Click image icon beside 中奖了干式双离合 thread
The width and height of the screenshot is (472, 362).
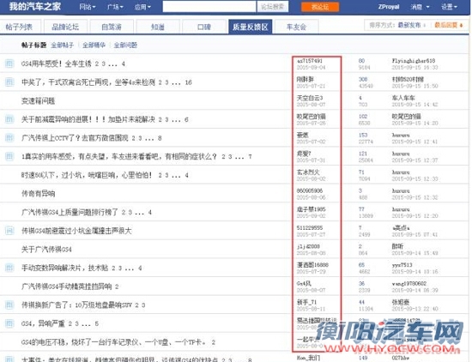click(x=9, y=82)
